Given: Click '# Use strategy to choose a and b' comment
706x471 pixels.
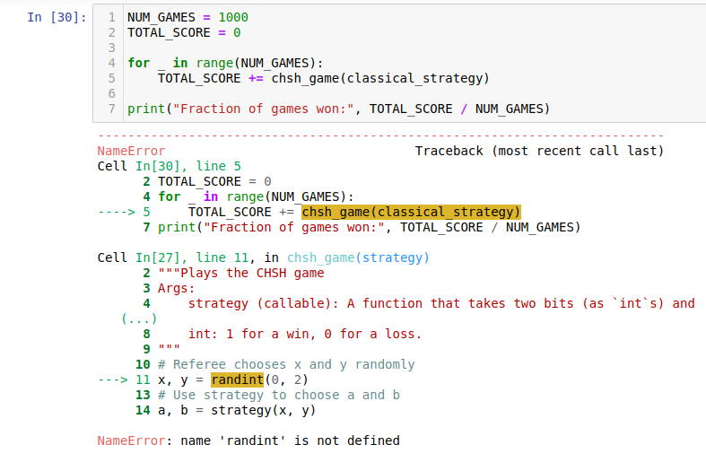Looking at the screenshot, I should pyautogui.click(x=279, y=395).
